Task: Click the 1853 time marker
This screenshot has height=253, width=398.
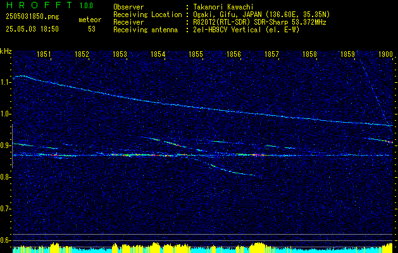Action: 120,54
